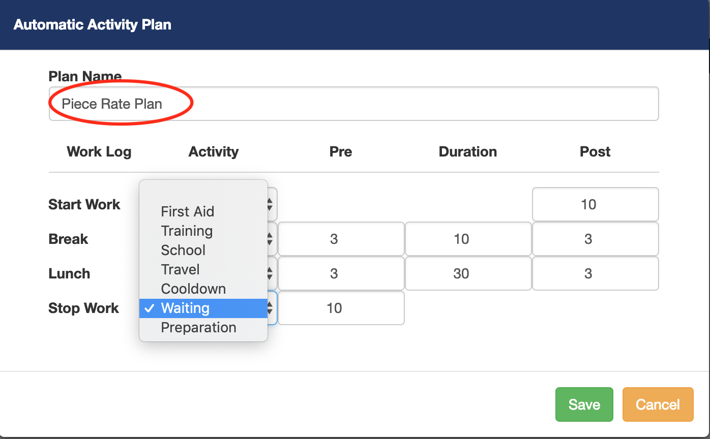The height and width of the screenshot is (439, 710).
Task: Click the Stop Work Pre field
Action: point(341,308)
